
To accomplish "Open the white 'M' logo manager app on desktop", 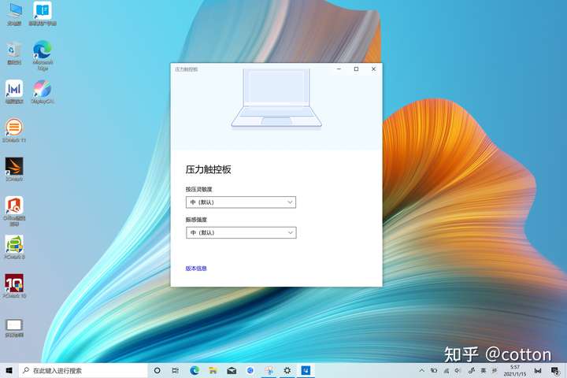I will coord(14,92).
